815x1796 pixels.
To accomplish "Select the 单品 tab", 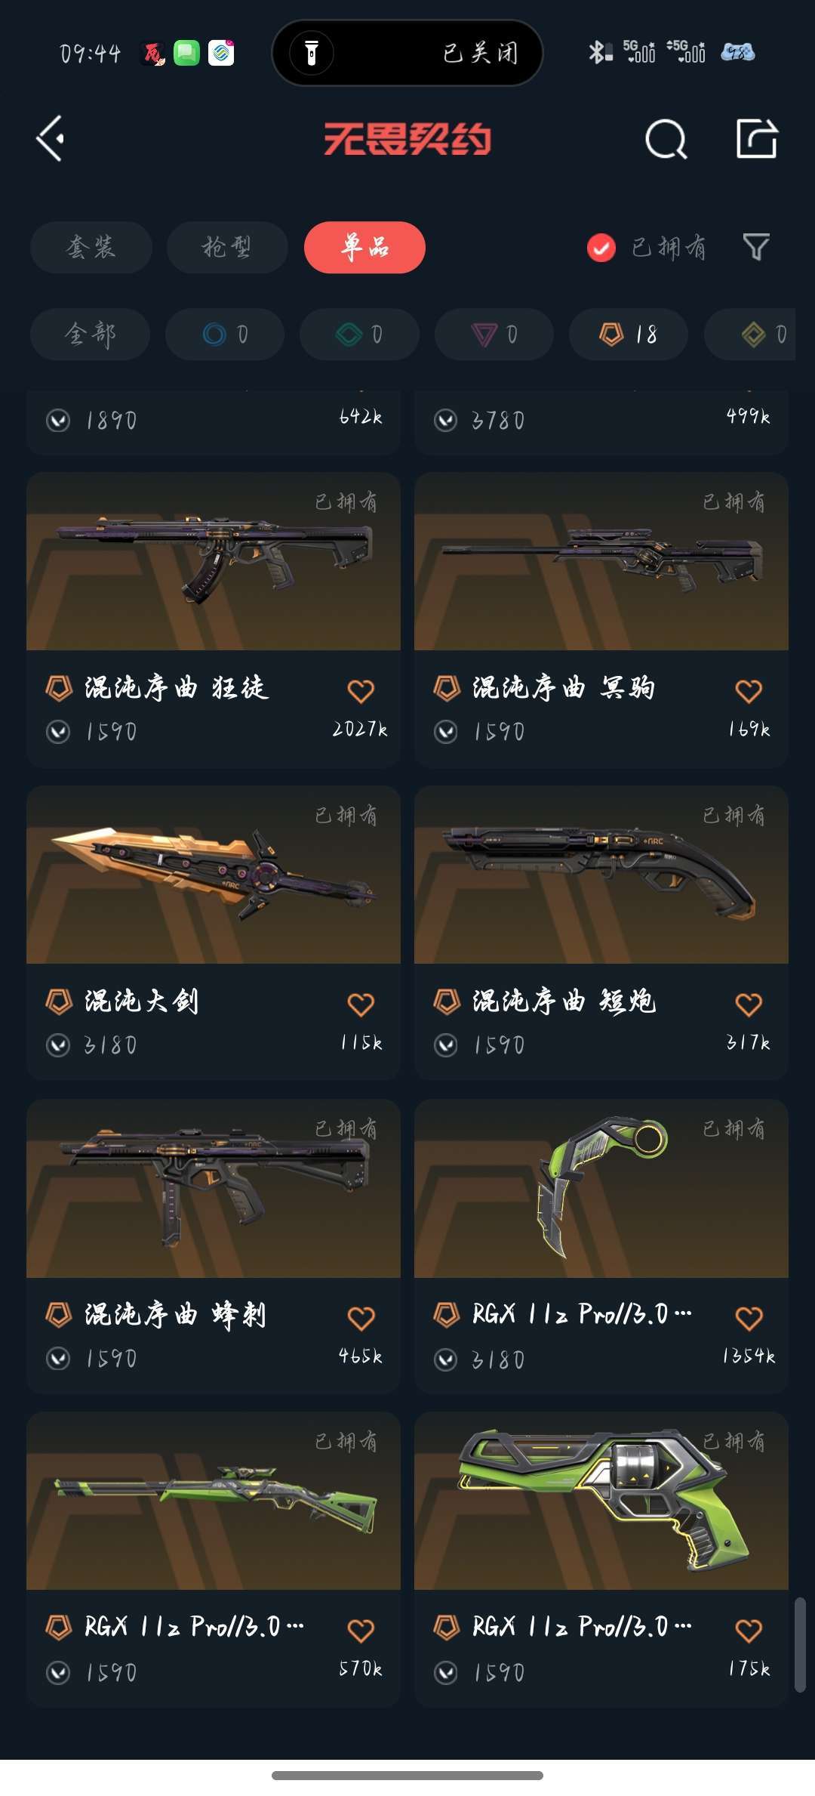I will pos(364,247).
